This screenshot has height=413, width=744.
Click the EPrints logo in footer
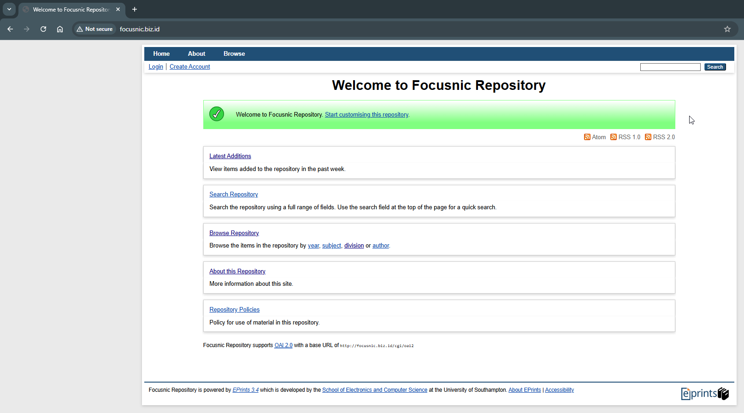(704, 393)
